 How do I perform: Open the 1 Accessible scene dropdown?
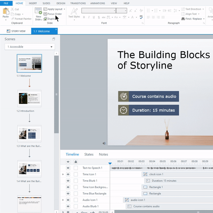coord(30,47)
